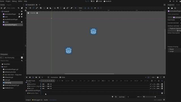Open the Debug menu

(x=14, y=1)
